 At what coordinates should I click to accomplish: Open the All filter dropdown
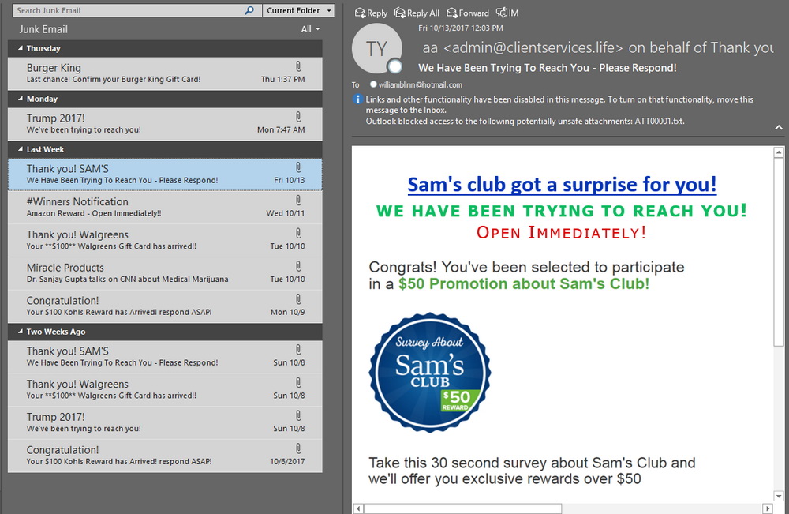(x=310, y=29)
